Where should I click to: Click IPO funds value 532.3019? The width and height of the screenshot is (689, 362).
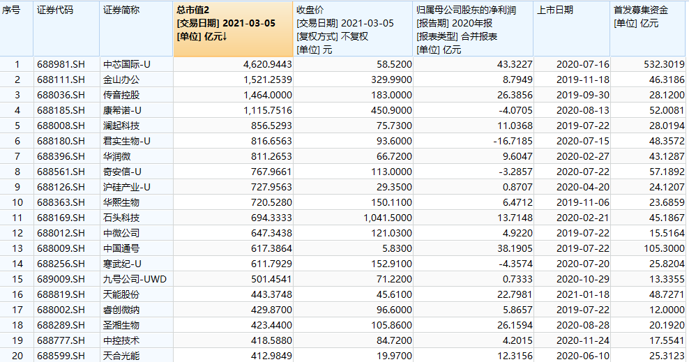pos(665,64)
